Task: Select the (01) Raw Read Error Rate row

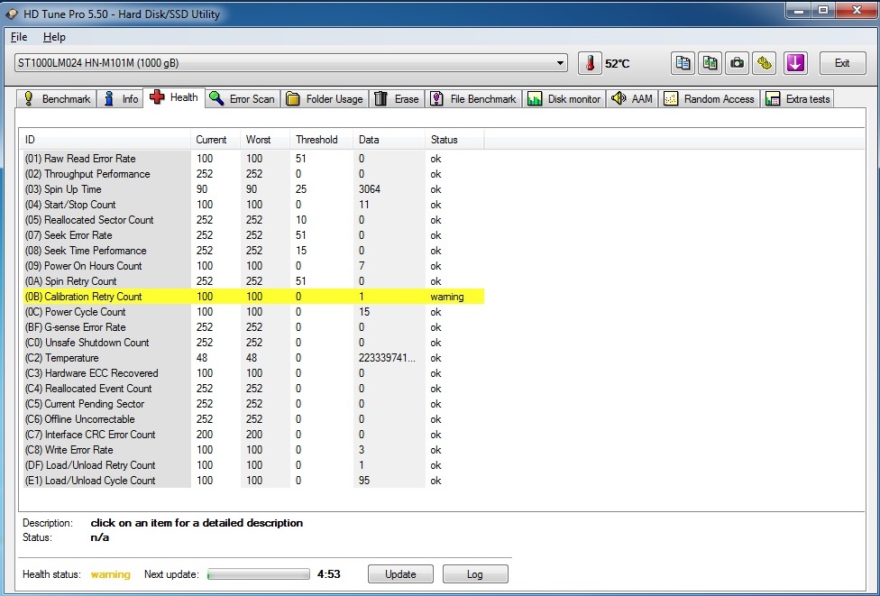Action: point(252,159)
